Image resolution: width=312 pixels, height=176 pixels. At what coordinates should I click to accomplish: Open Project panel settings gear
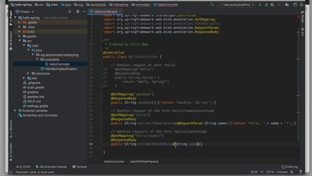pos(78,12)
